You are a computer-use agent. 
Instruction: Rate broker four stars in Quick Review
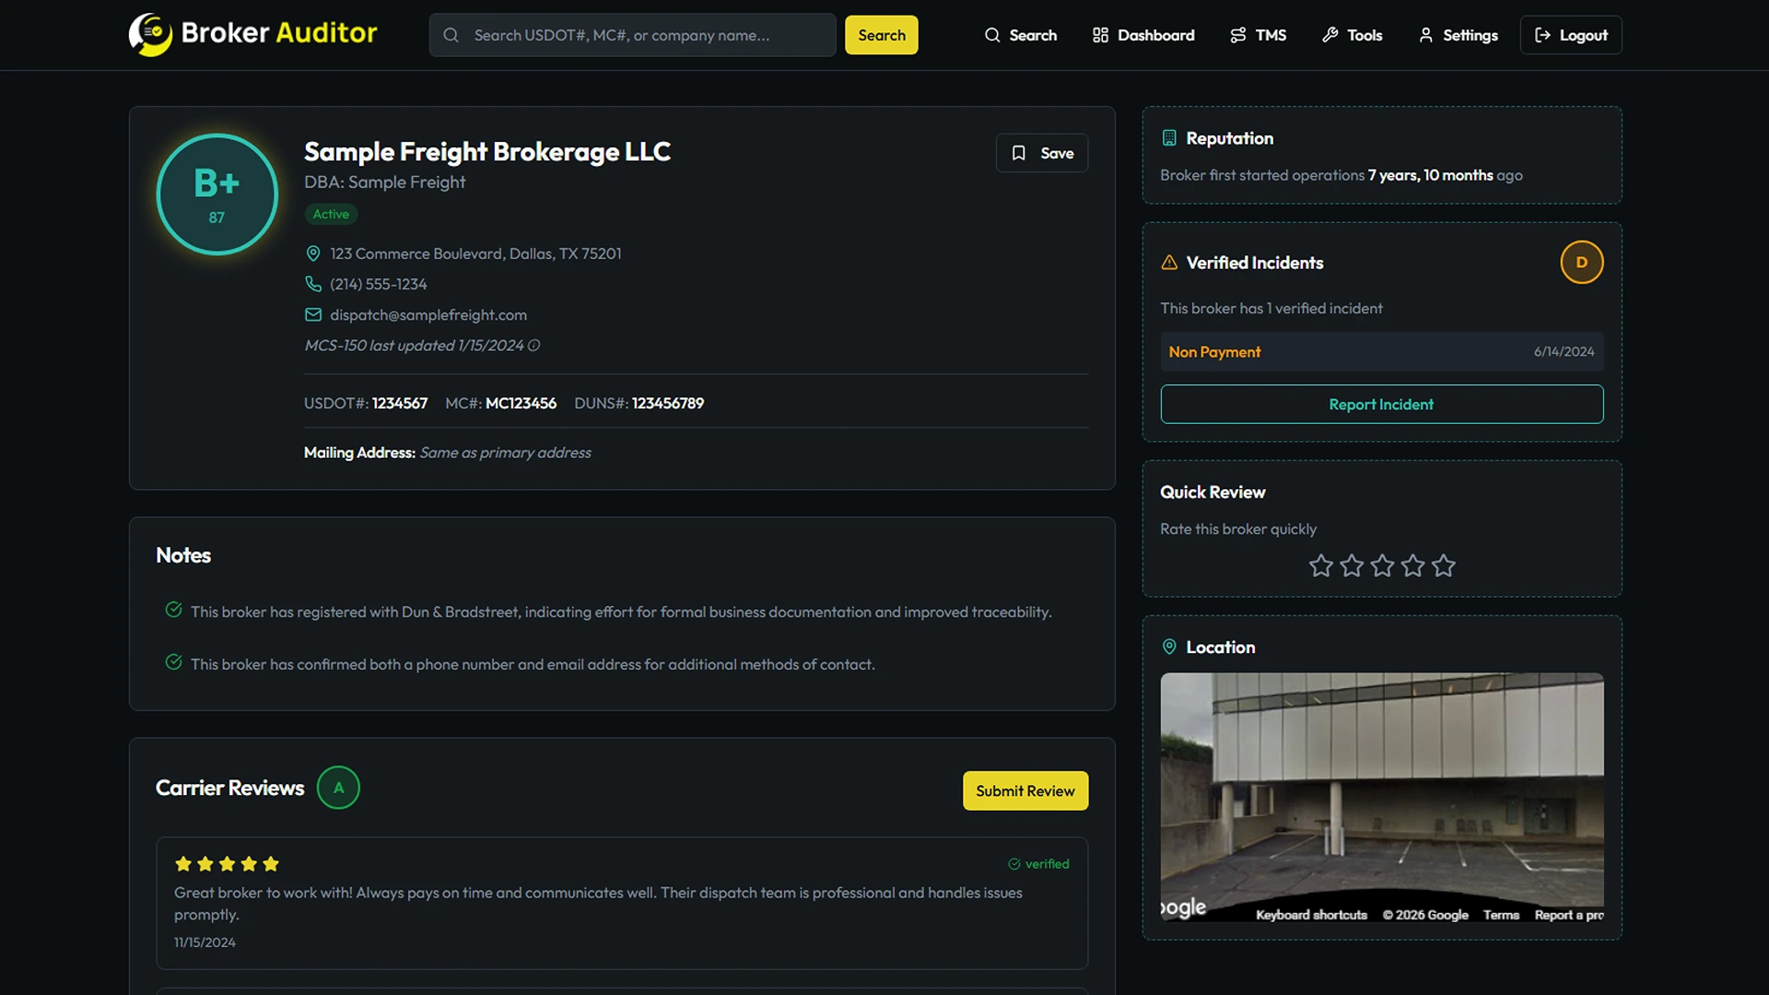[1412, 566]
